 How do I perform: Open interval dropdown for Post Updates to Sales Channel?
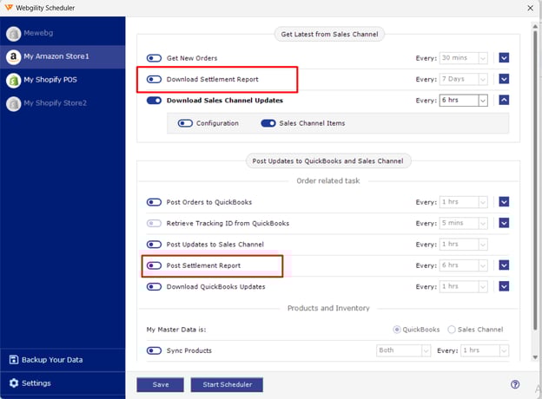pyautogui.click(x=464, y=245)
